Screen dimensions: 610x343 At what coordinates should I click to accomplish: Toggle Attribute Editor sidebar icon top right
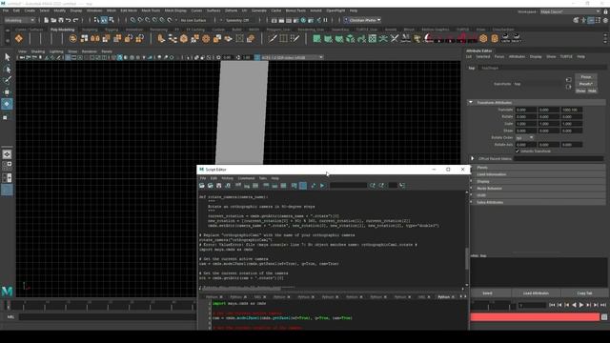point(591,20)
